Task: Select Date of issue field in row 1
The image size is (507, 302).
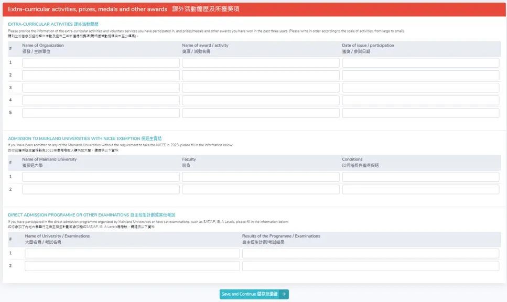Action: click(420, 63)
